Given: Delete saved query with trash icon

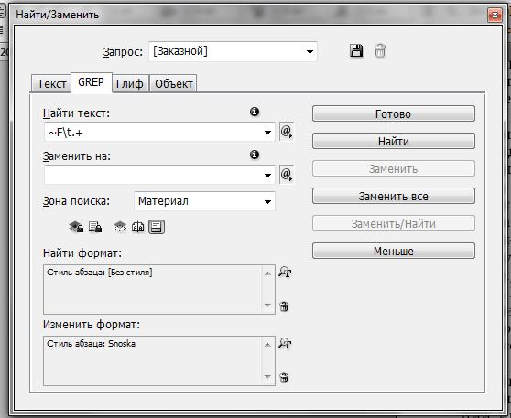Looking at the screenshot, I should coord(380,51).
